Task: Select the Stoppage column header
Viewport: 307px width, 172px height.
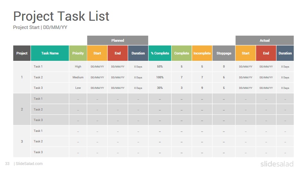Action: (224, 53)
